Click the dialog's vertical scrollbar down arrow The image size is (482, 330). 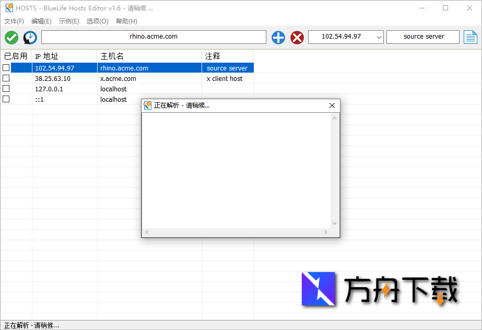coord(334,223)
